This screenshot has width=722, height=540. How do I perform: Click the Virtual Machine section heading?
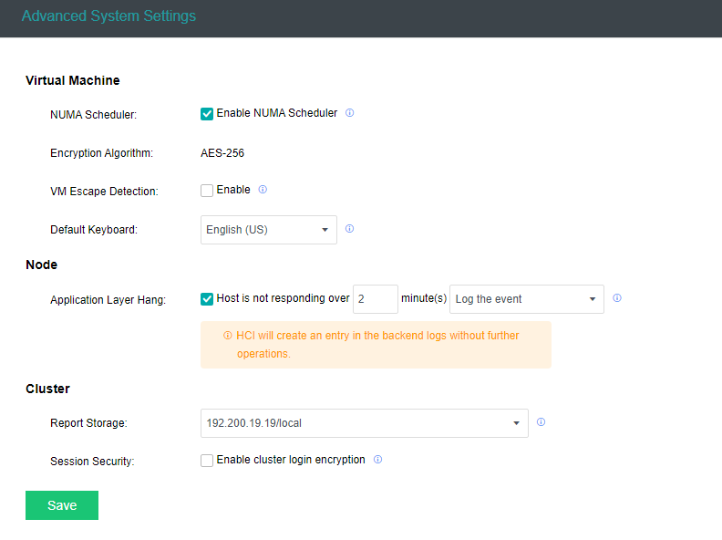pos(72,80)
